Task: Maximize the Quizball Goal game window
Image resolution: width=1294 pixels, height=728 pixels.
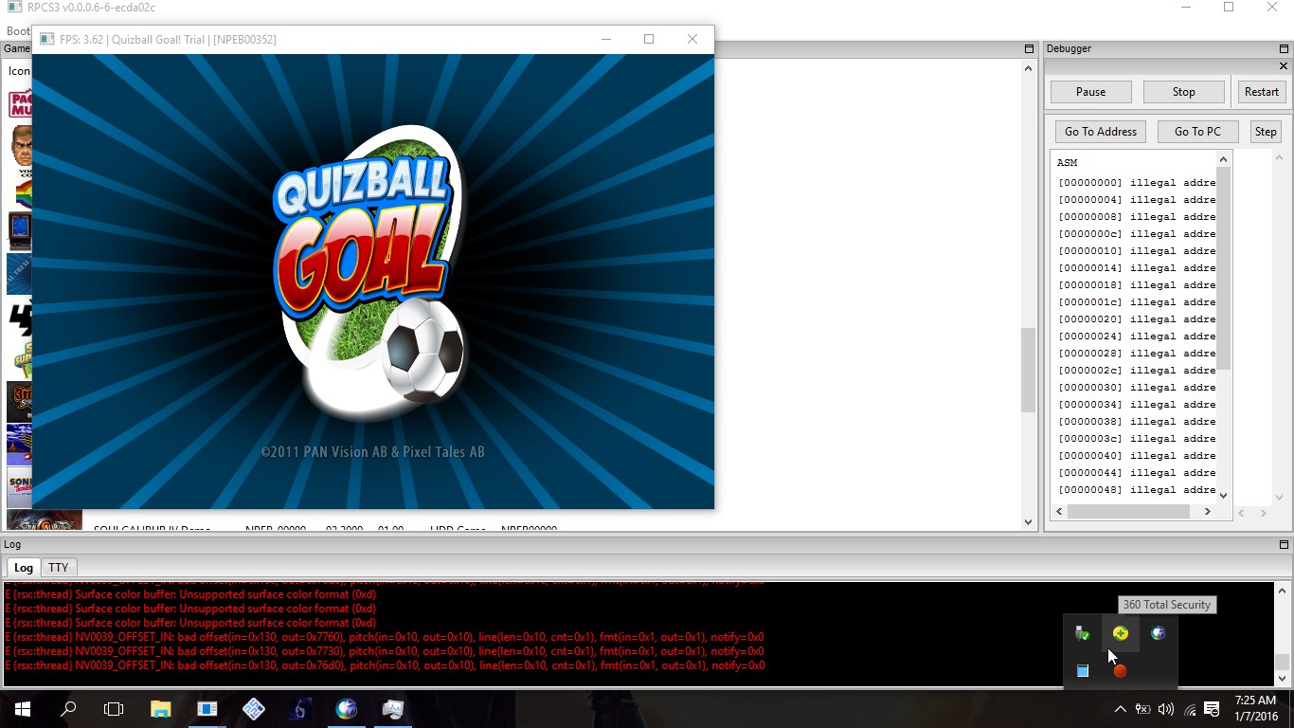Action: pos(649,39)
